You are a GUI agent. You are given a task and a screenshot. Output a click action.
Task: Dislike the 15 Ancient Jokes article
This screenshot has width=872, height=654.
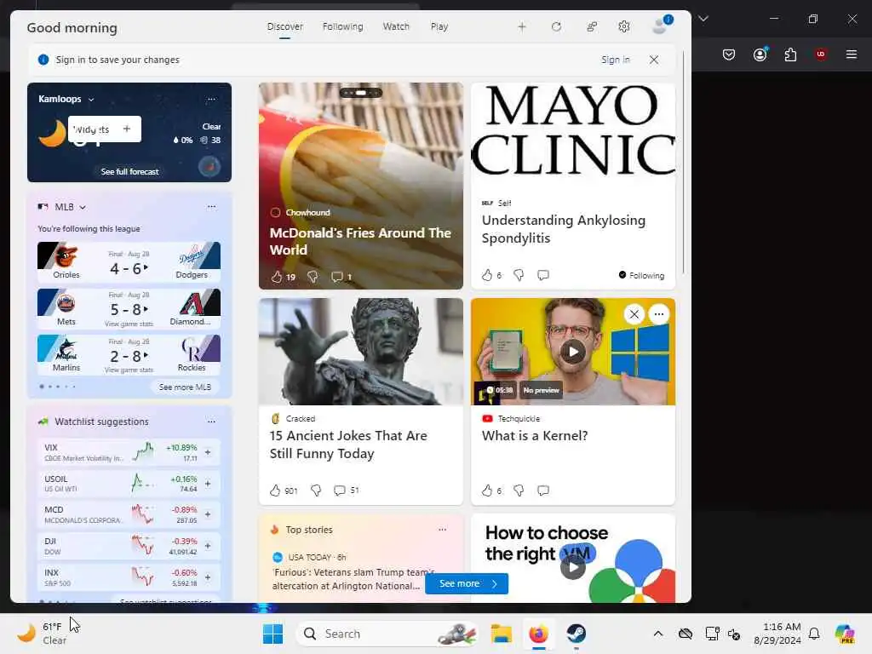point(316,490)
